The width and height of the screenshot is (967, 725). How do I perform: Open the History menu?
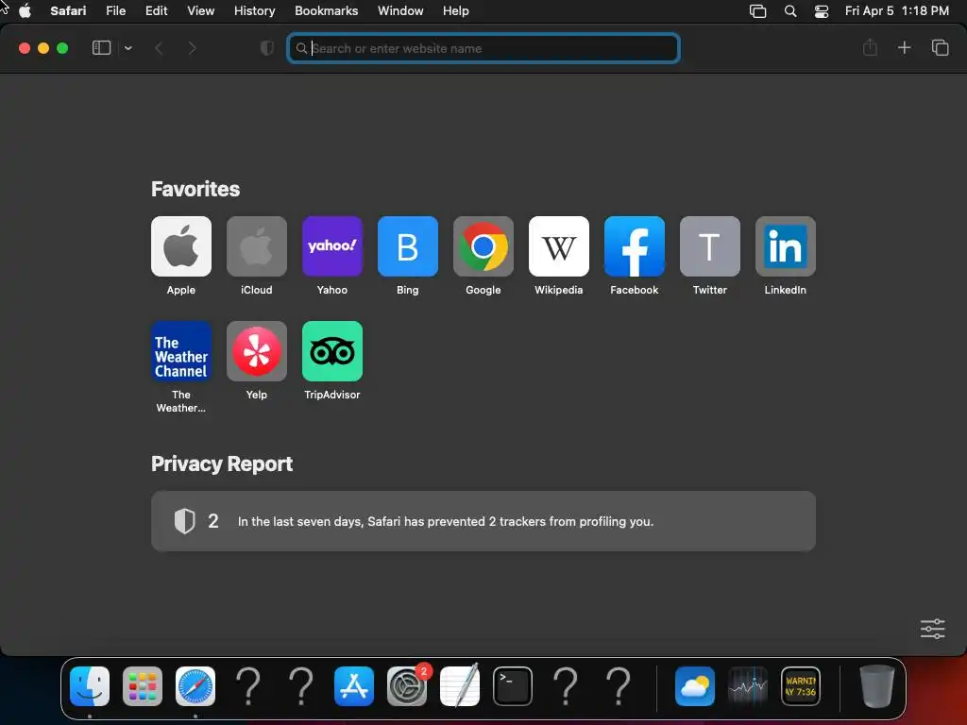[254, 11]
